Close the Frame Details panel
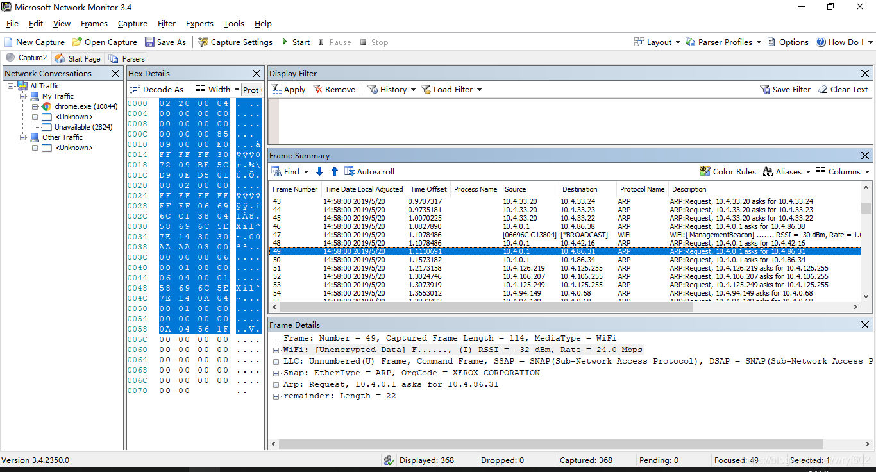This screenshot has height=472, width=876. [x=865, y=325]
